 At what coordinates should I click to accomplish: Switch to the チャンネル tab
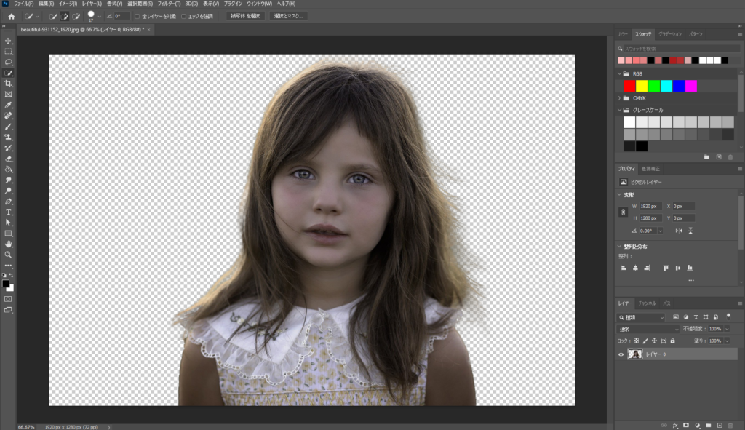tap(646, 303)
